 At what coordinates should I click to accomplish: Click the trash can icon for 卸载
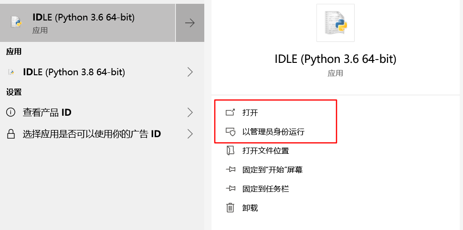[231, 208]
